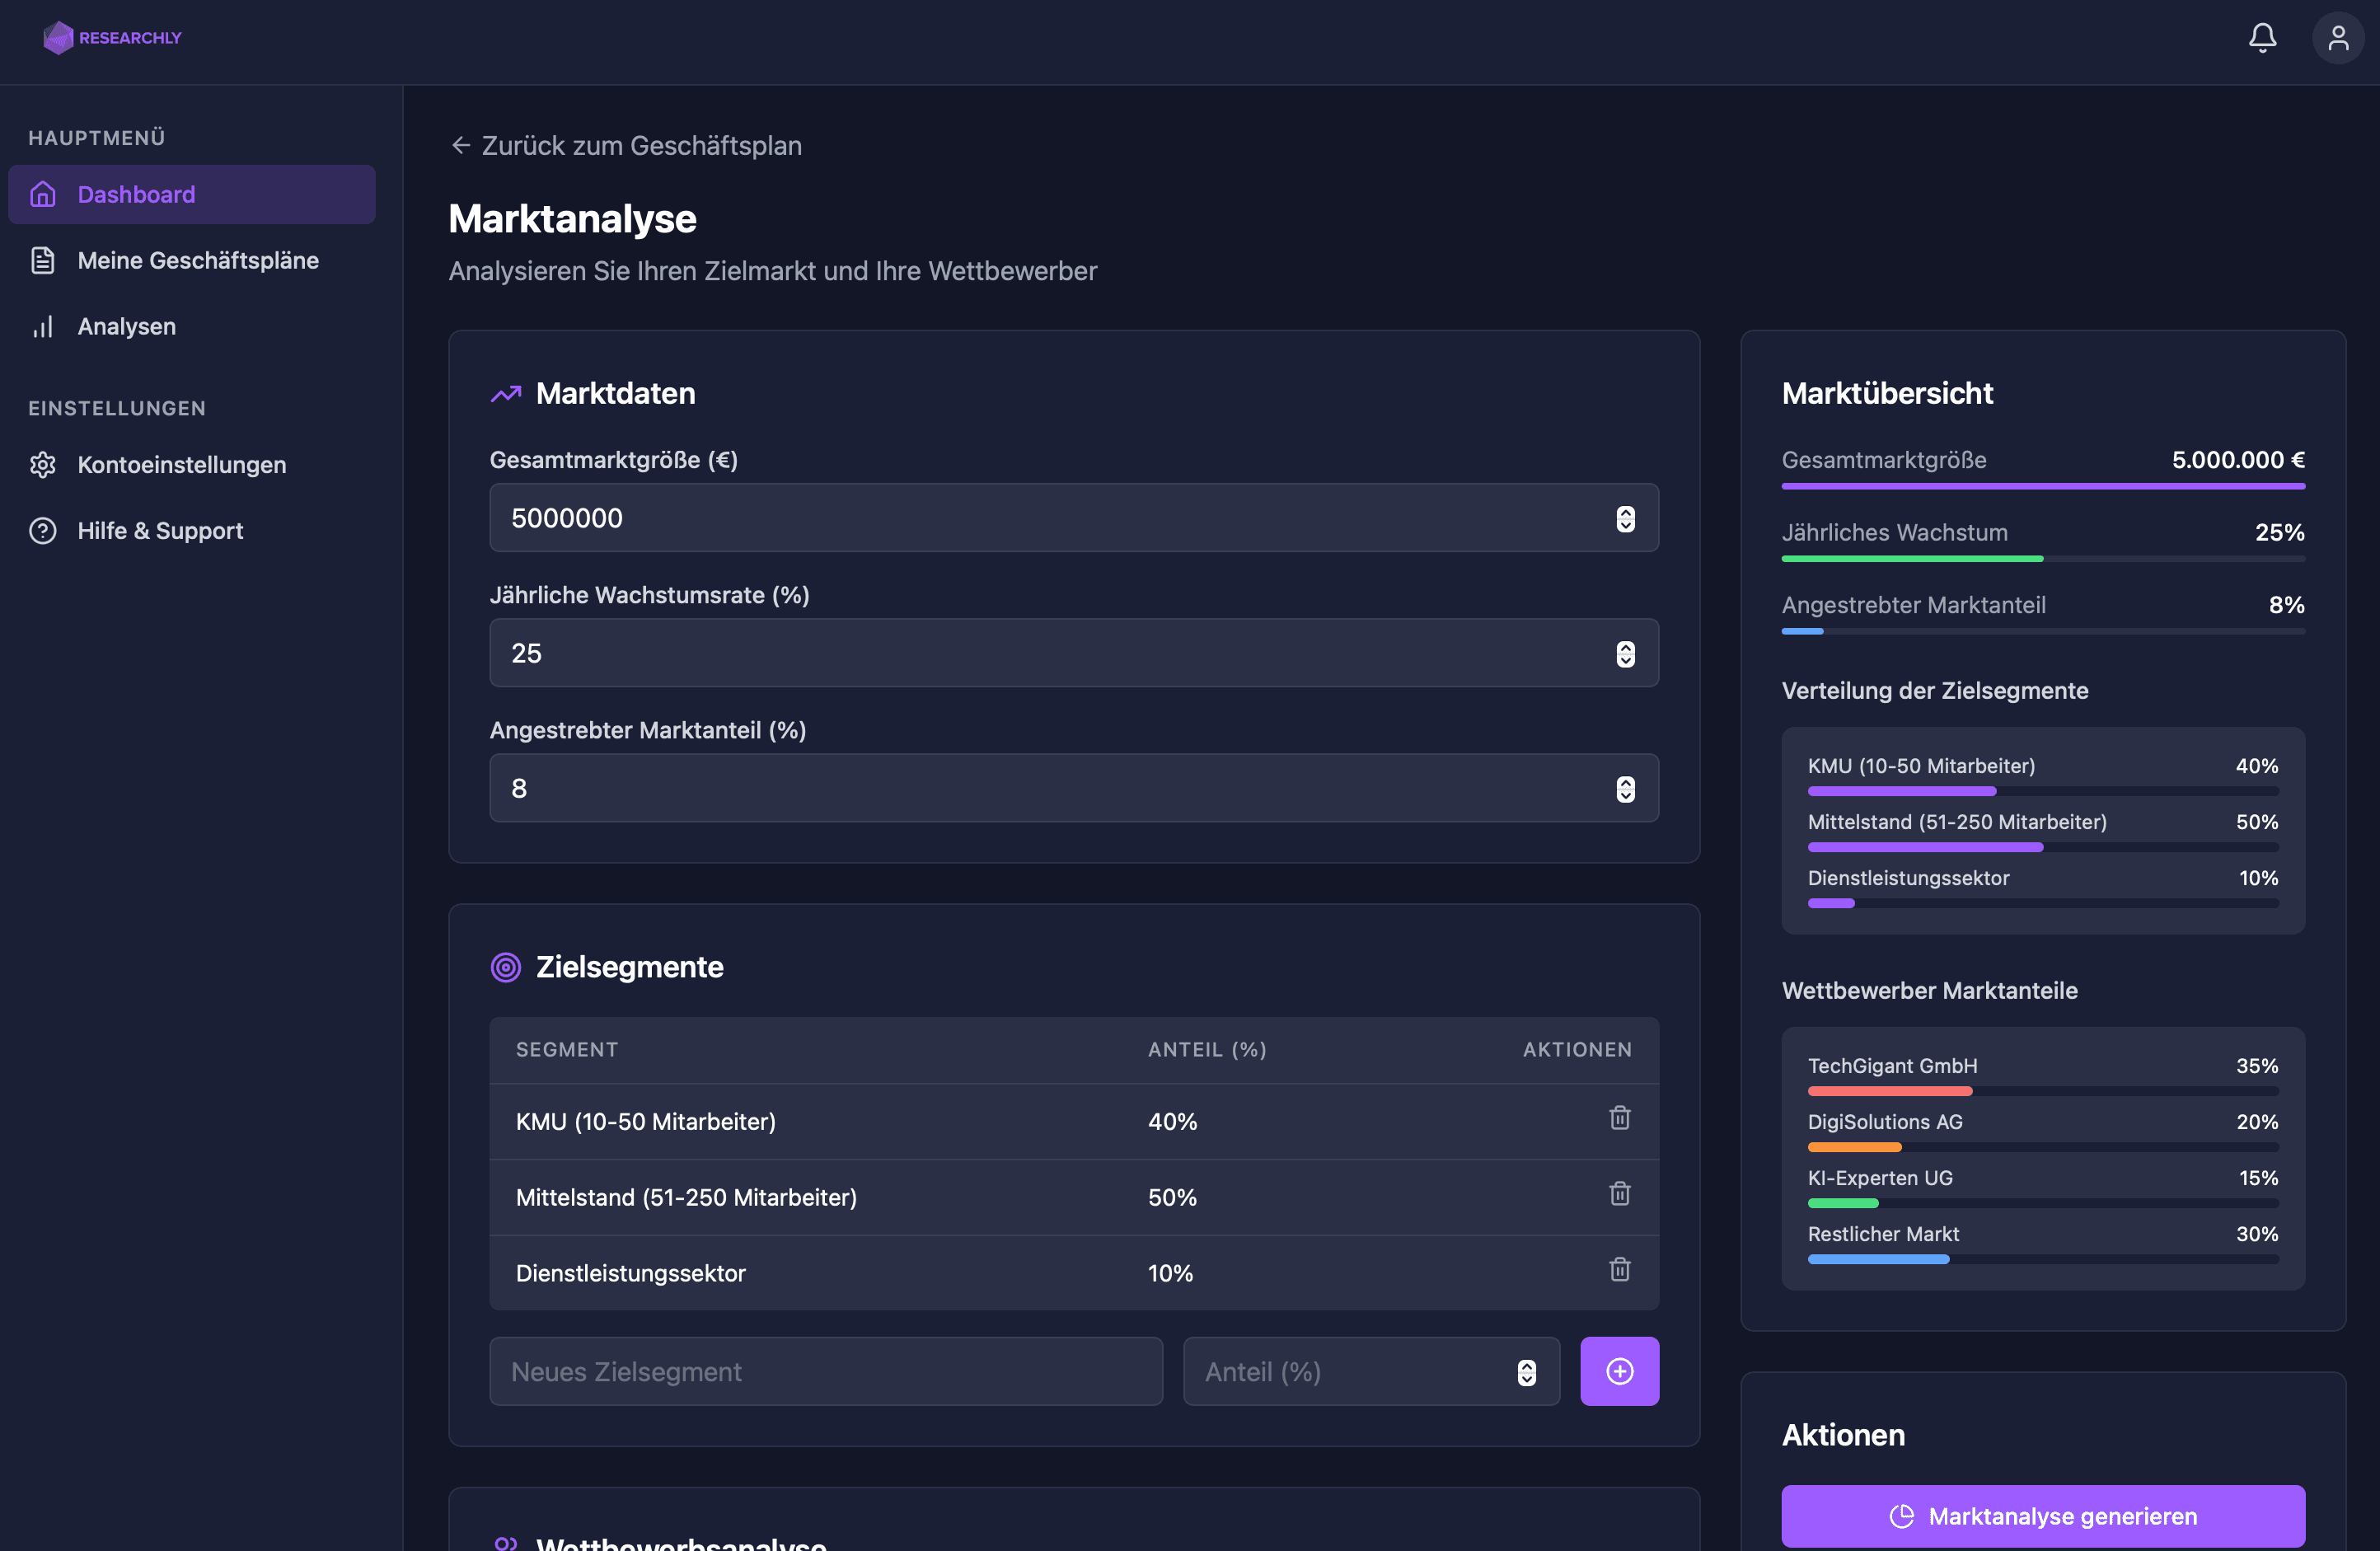Delete the Mittelstand (51-250 Mitarbeiter) segment

[1620, 1194]
